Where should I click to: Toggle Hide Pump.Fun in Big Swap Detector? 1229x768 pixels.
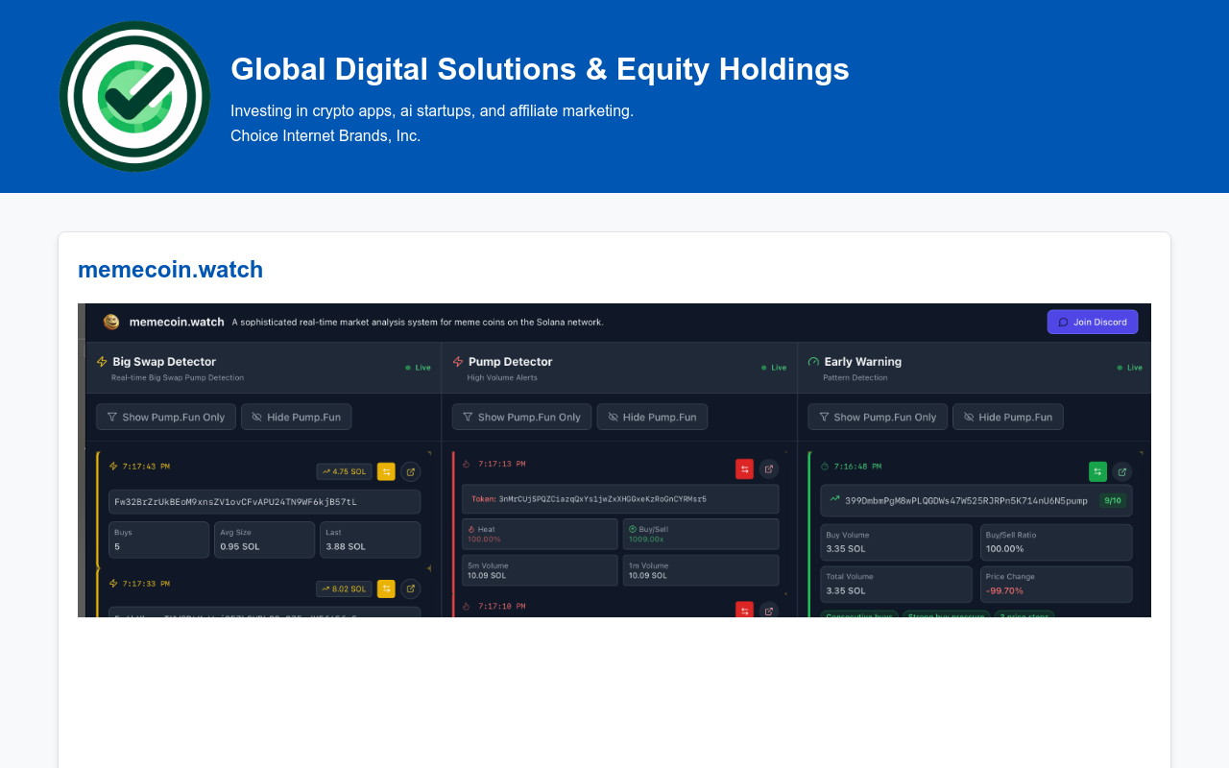[x=296, y=417]
